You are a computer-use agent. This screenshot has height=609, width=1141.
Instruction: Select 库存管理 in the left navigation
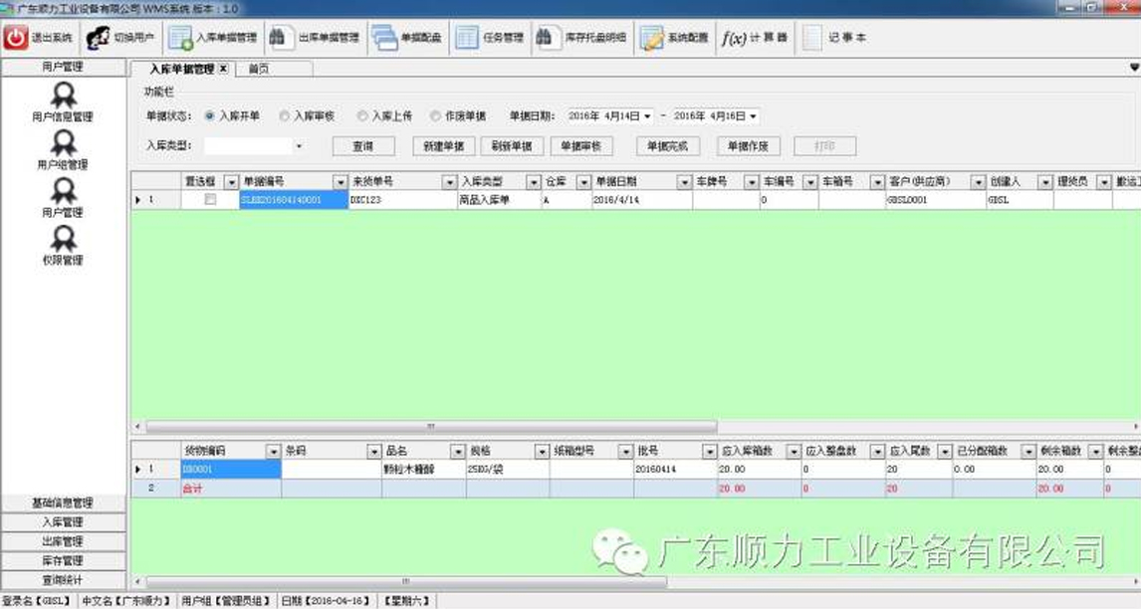coord(63,559)
